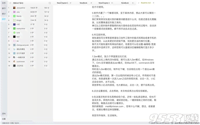Click xuanyizhibo's green avatar
Screen dimensions: 200x125
point(14,28)
